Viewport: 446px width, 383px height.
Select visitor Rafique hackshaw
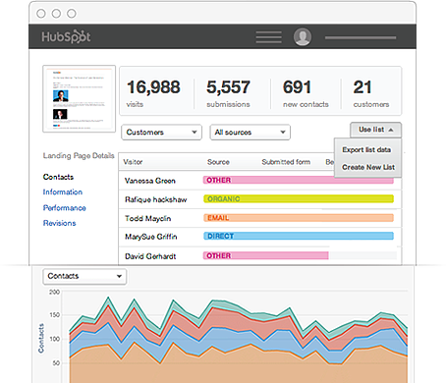pos(155,199)
